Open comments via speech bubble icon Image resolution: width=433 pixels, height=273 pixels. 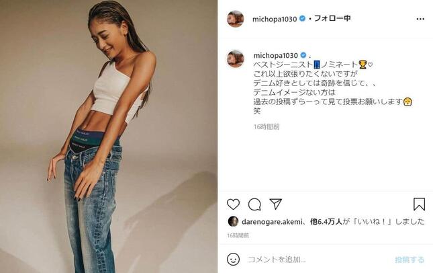254,204
